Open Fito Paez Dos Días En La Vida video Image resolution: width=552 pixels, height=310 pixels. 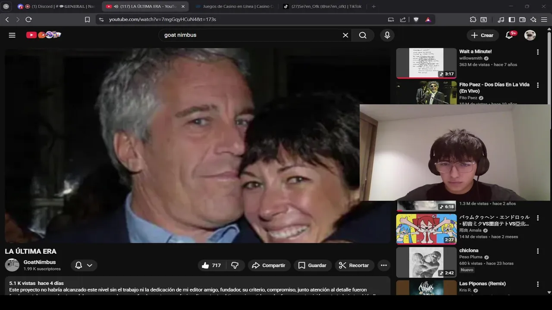[494, 88]
